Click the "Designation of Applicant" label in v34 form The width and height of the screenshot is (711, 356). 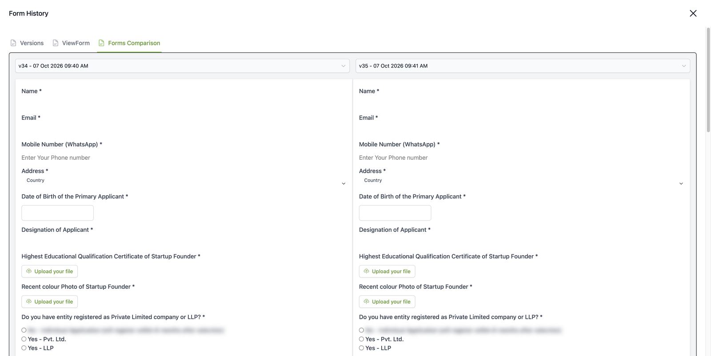coord(57,230)
